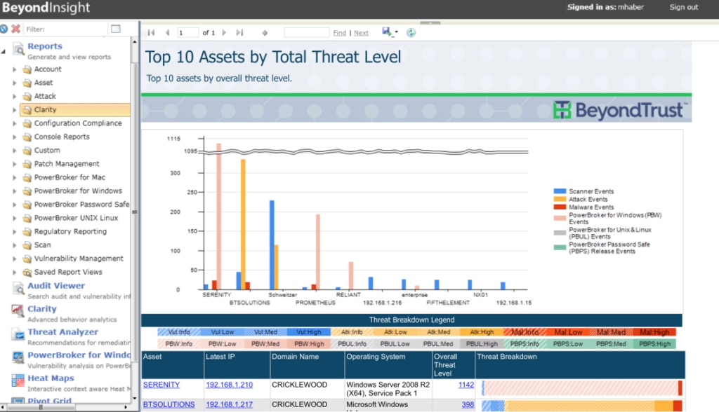
Task: Open Audit Viewer section
Action: click(x=56, y=286)
